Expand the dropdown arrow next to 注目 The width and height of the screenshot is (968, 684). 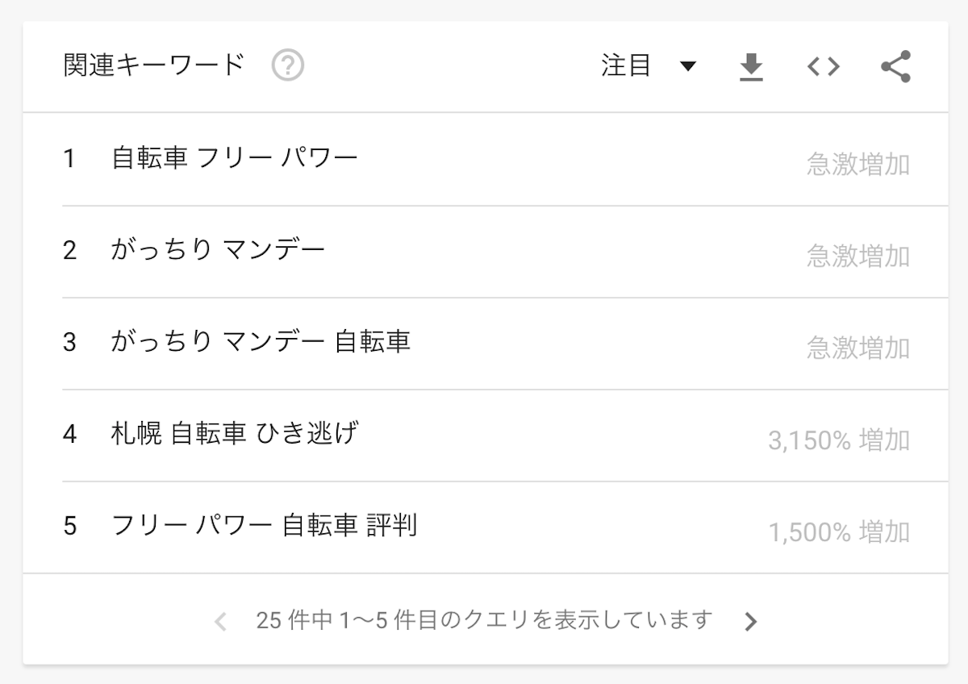coord(687,66)
